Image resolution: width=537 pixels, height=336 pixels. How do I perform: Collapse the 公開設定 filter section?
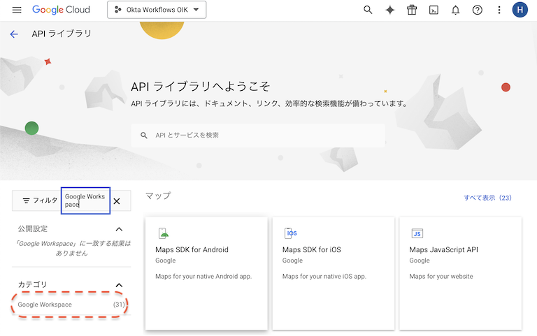tap(119, 229)
